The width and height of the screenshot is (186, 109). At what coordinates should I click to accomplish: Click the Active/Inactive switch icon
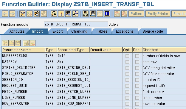coord(30,13)
